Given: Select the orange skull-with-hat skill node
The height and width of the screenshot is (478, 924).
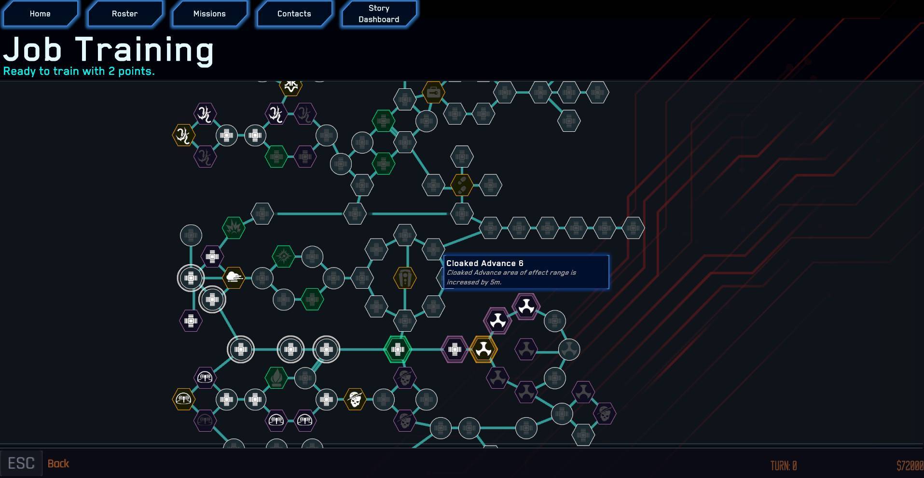Looking at the screenshot, I should click(x=355, y=399).
